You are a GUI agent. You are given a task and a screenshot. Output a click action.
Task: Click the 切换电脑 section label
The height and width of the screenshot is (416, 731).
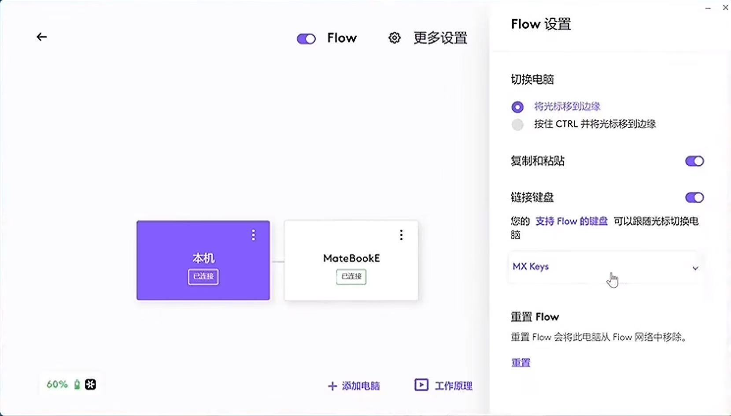coord(532,79)
